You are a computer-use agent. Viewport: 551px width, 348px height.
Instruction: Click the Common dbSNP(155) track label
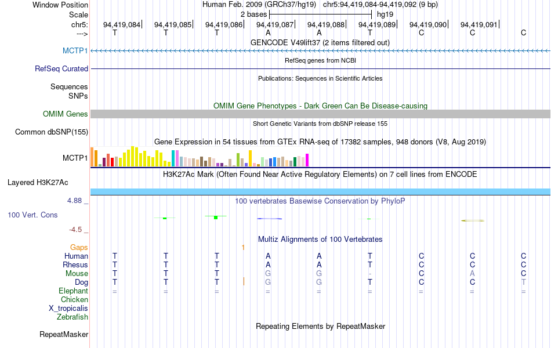point(52,132)
